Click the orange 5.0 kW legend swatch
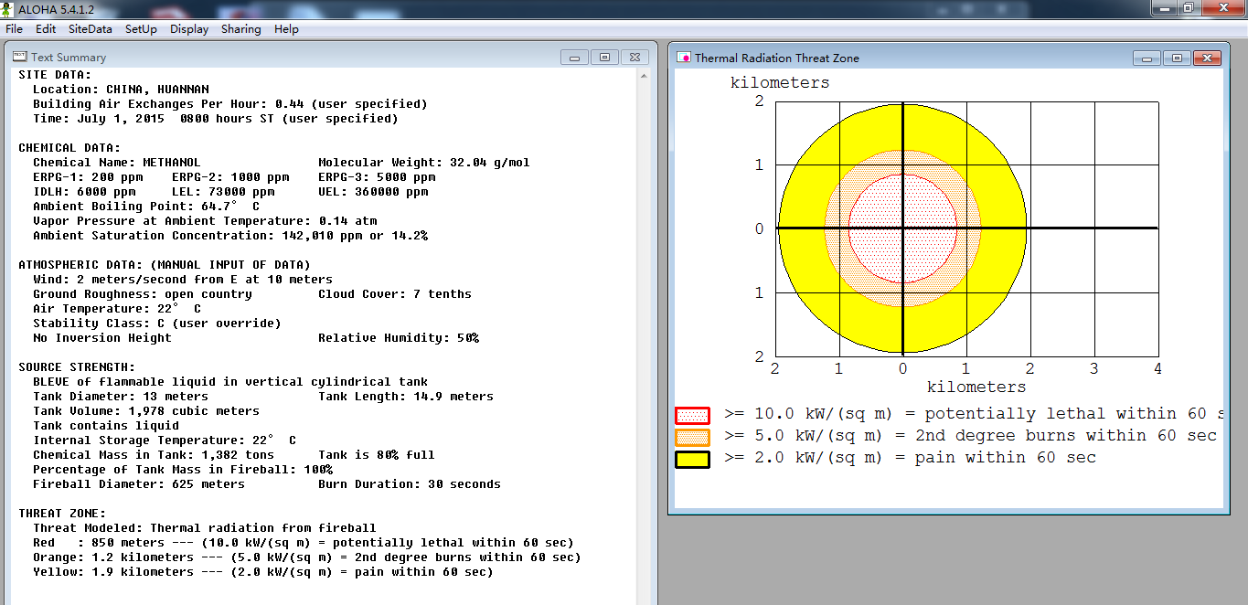The width and height of the screenshot is (1248, 605). [x=692, y=437]
